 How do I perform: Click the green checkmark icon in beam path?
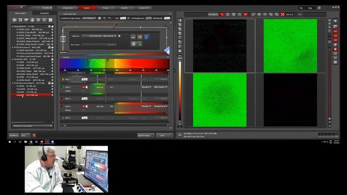coord(140,44)
